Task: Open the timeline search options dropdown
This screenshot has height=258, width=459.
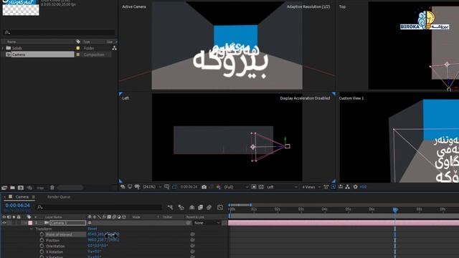Action: (x=40, y=207)
